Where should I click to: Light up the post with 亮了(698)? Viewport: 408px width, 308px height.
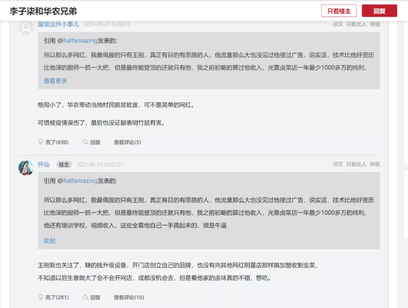pos(54,142)
